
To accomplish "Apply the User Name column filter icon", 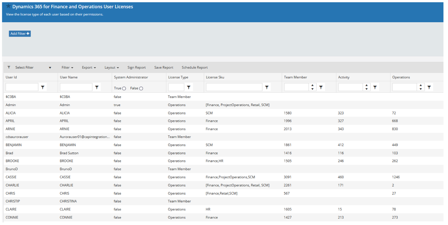I will pos(97,87).
